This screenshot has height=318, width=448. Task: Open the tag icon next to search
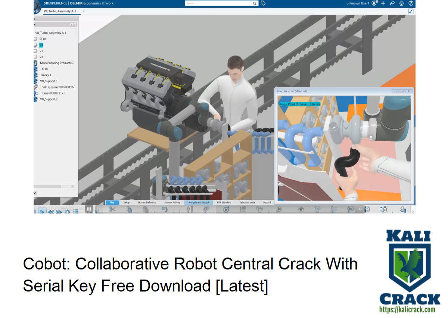tap(263, 3)
